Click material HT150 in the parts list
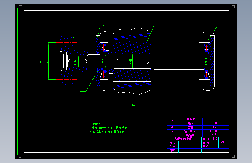The image size is (252, 163). click(213, 131)
